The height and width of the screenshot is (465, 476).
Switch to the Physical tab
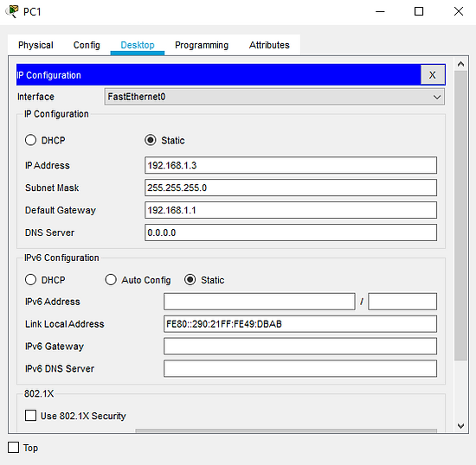tap(35, 45)
